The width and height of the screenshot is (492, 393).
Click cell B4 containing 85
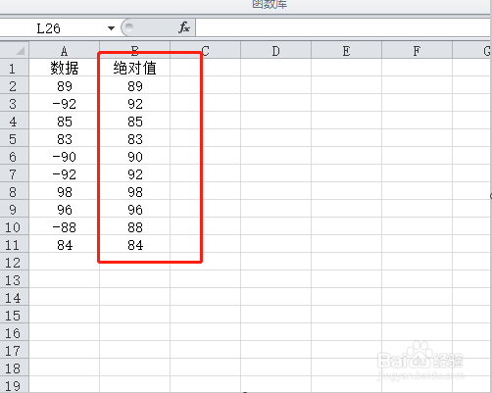pos(135,121)
